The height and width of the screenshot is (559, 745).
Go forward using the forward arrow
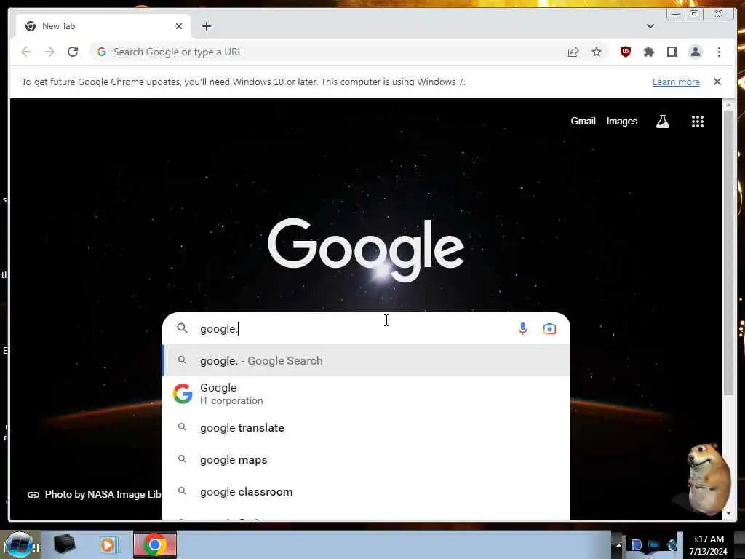pyautogui.click(x=49, y=52)
